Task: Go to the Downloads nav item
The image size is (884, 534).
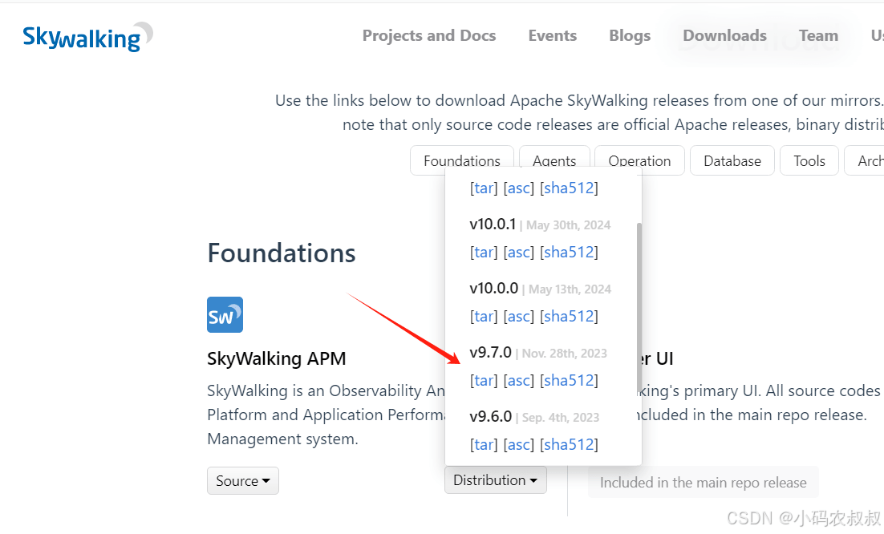Action: click(x=724, y=35)
